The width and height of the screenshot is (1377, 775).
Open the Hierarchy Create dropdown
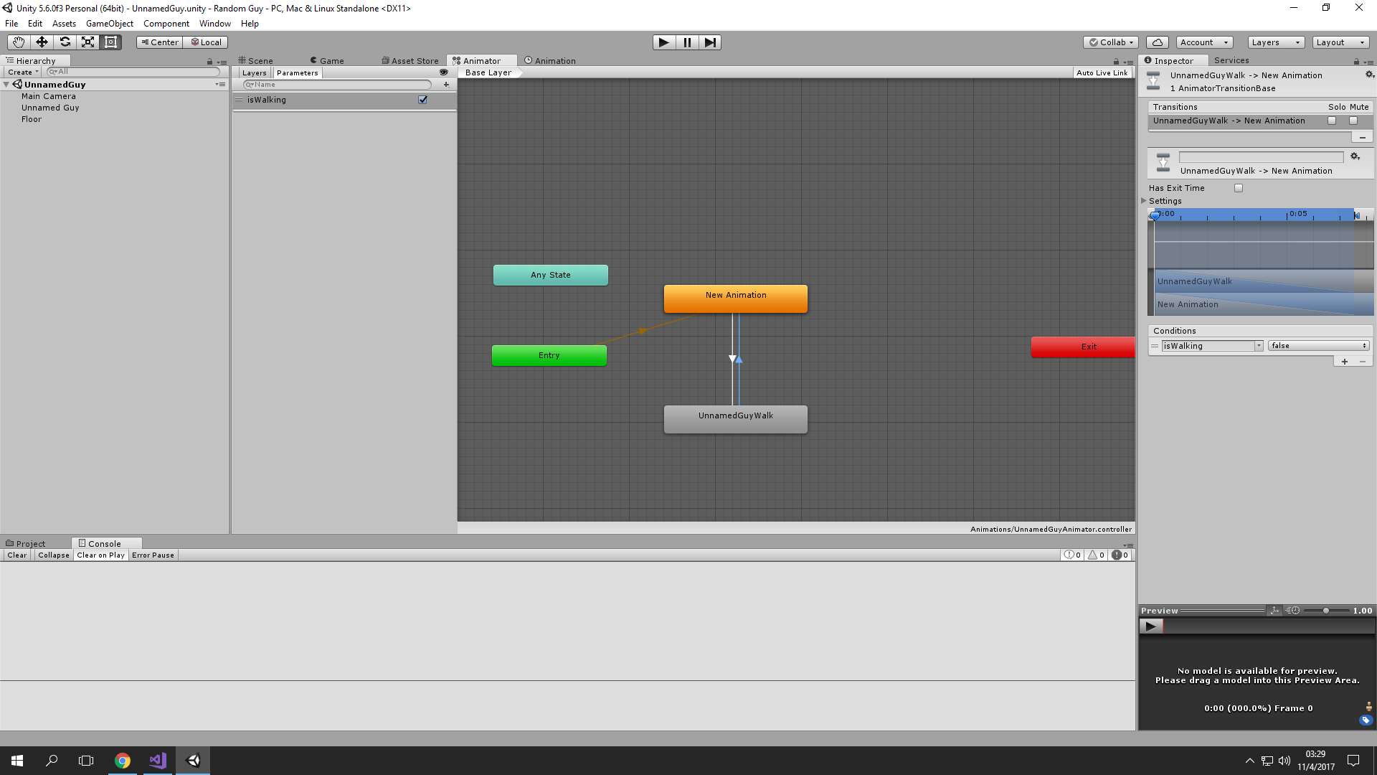click(23, 72)
